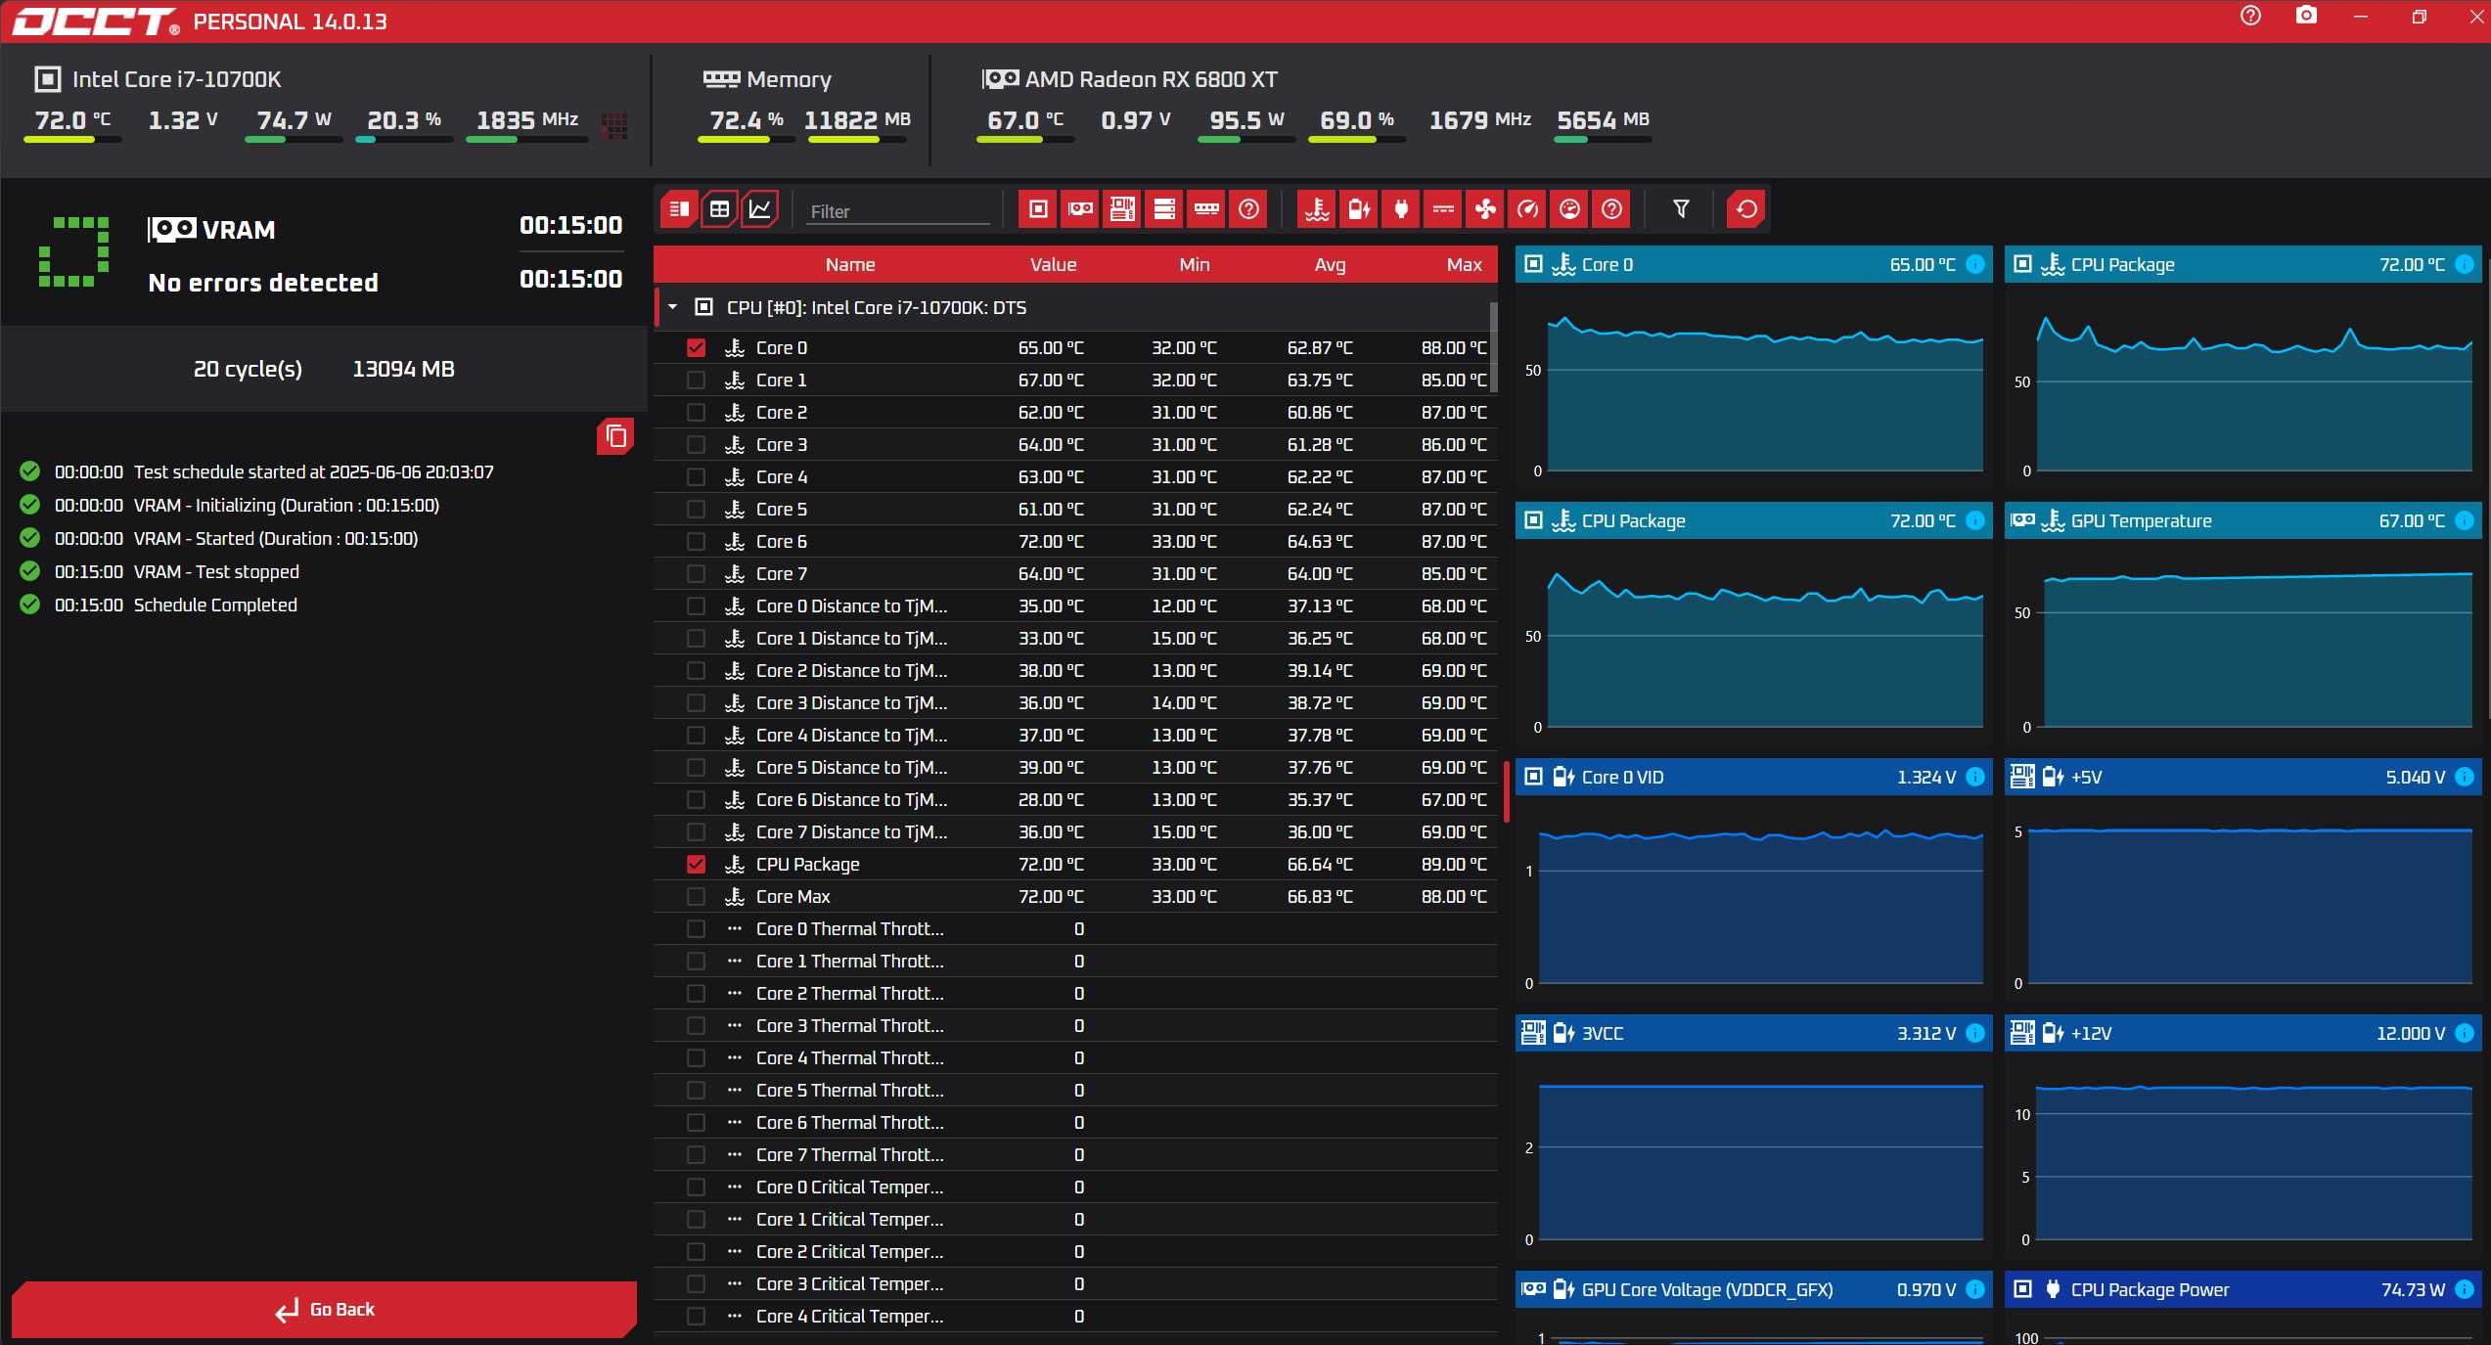This screenshot has width=2491, height=1345.
Task: Toggle the fan sensor type filter
Action: pos(1485,209)
